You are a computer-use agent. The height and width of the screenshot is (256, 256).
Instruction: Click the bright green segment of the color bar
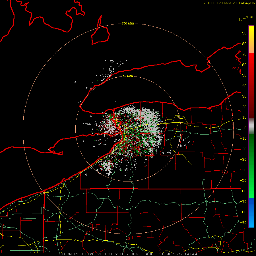tap(251, 166)
